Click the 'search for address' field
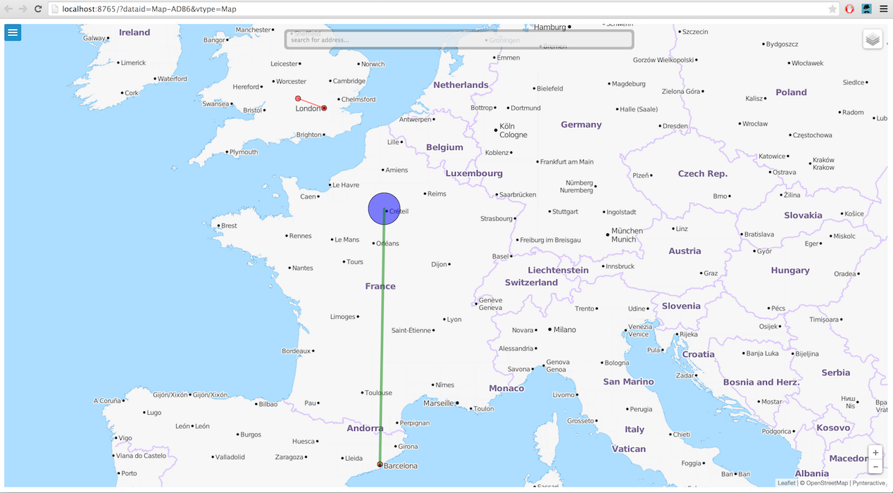 [x=458, y=39]
